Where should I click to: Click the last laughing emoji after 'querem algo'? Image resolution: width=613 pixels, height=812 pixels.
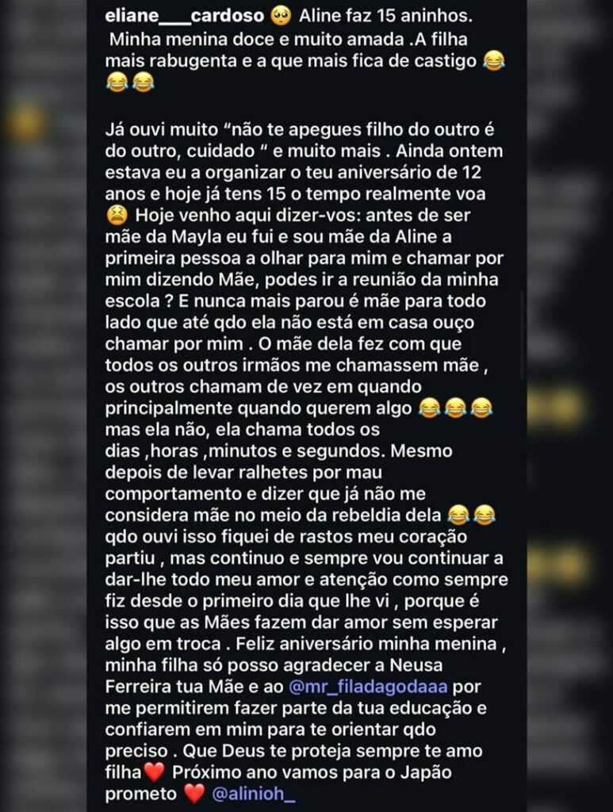coord(481,408)
